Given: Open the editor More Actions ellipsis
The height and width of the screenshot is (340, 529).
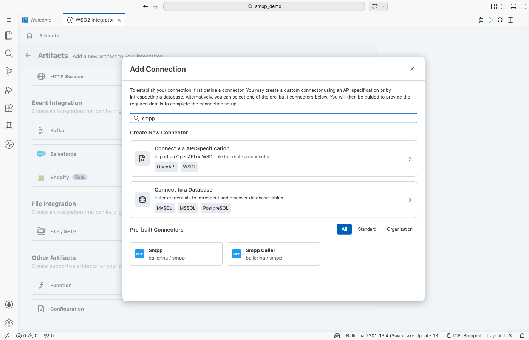Looking at the screenshot, I should point(520,20).
